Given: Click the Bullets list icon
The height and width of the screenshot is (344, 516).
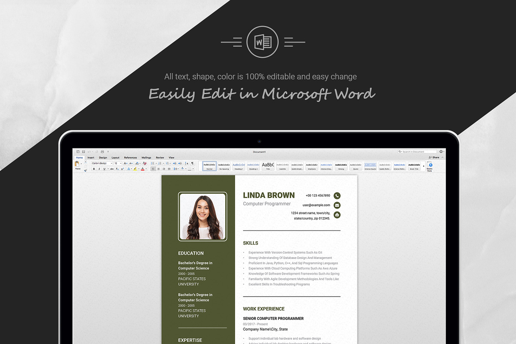Looking at the screenshot, I should pyautogui.click(x=153, y=163).
